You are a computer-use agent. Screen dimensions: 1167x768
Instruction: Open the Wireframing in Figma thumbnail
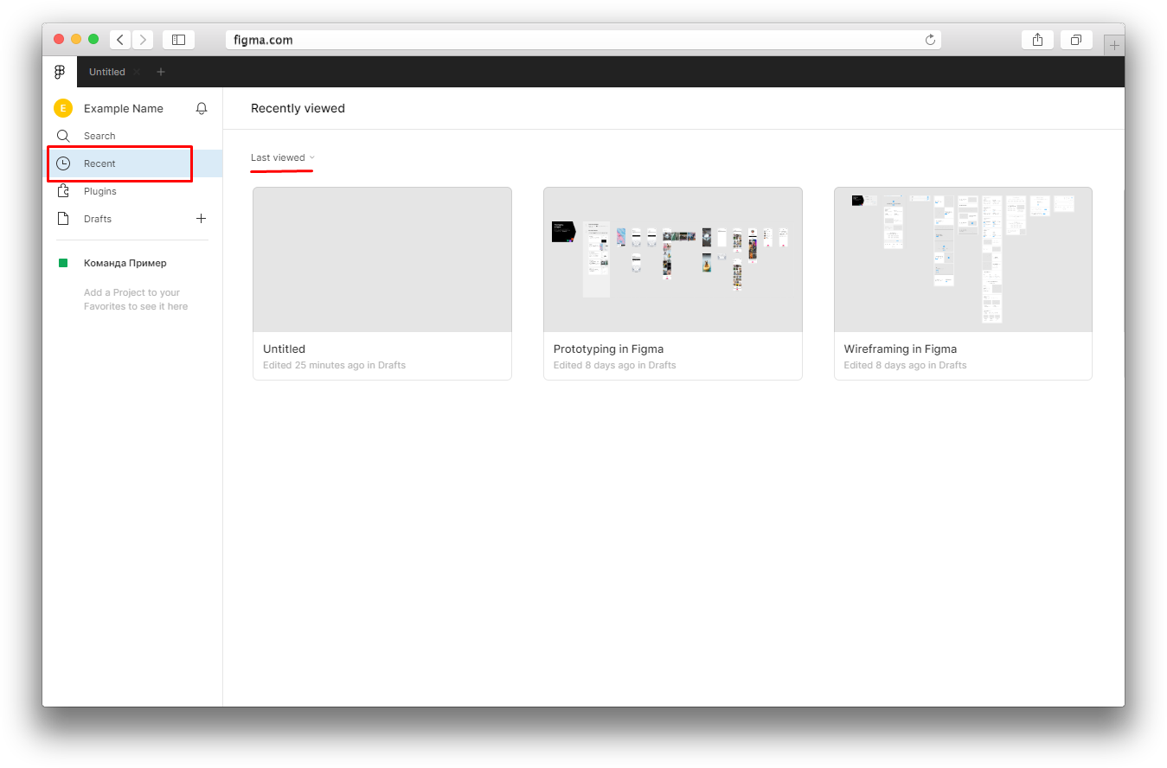tap(963, 259)
